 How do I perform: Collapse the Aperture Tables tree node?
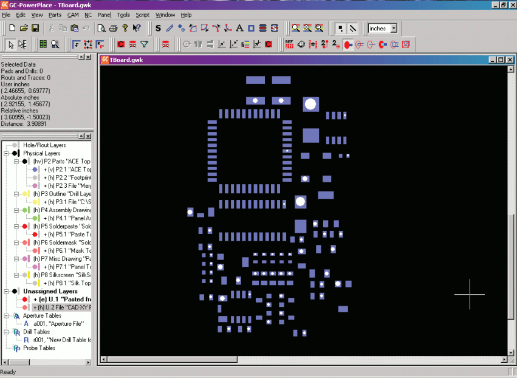coord(6,315)
